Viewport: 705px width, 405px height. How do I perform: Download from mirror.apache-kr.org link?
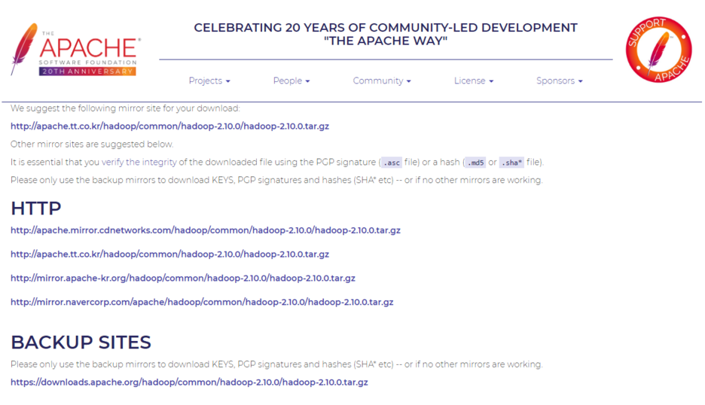pos(183,279)
